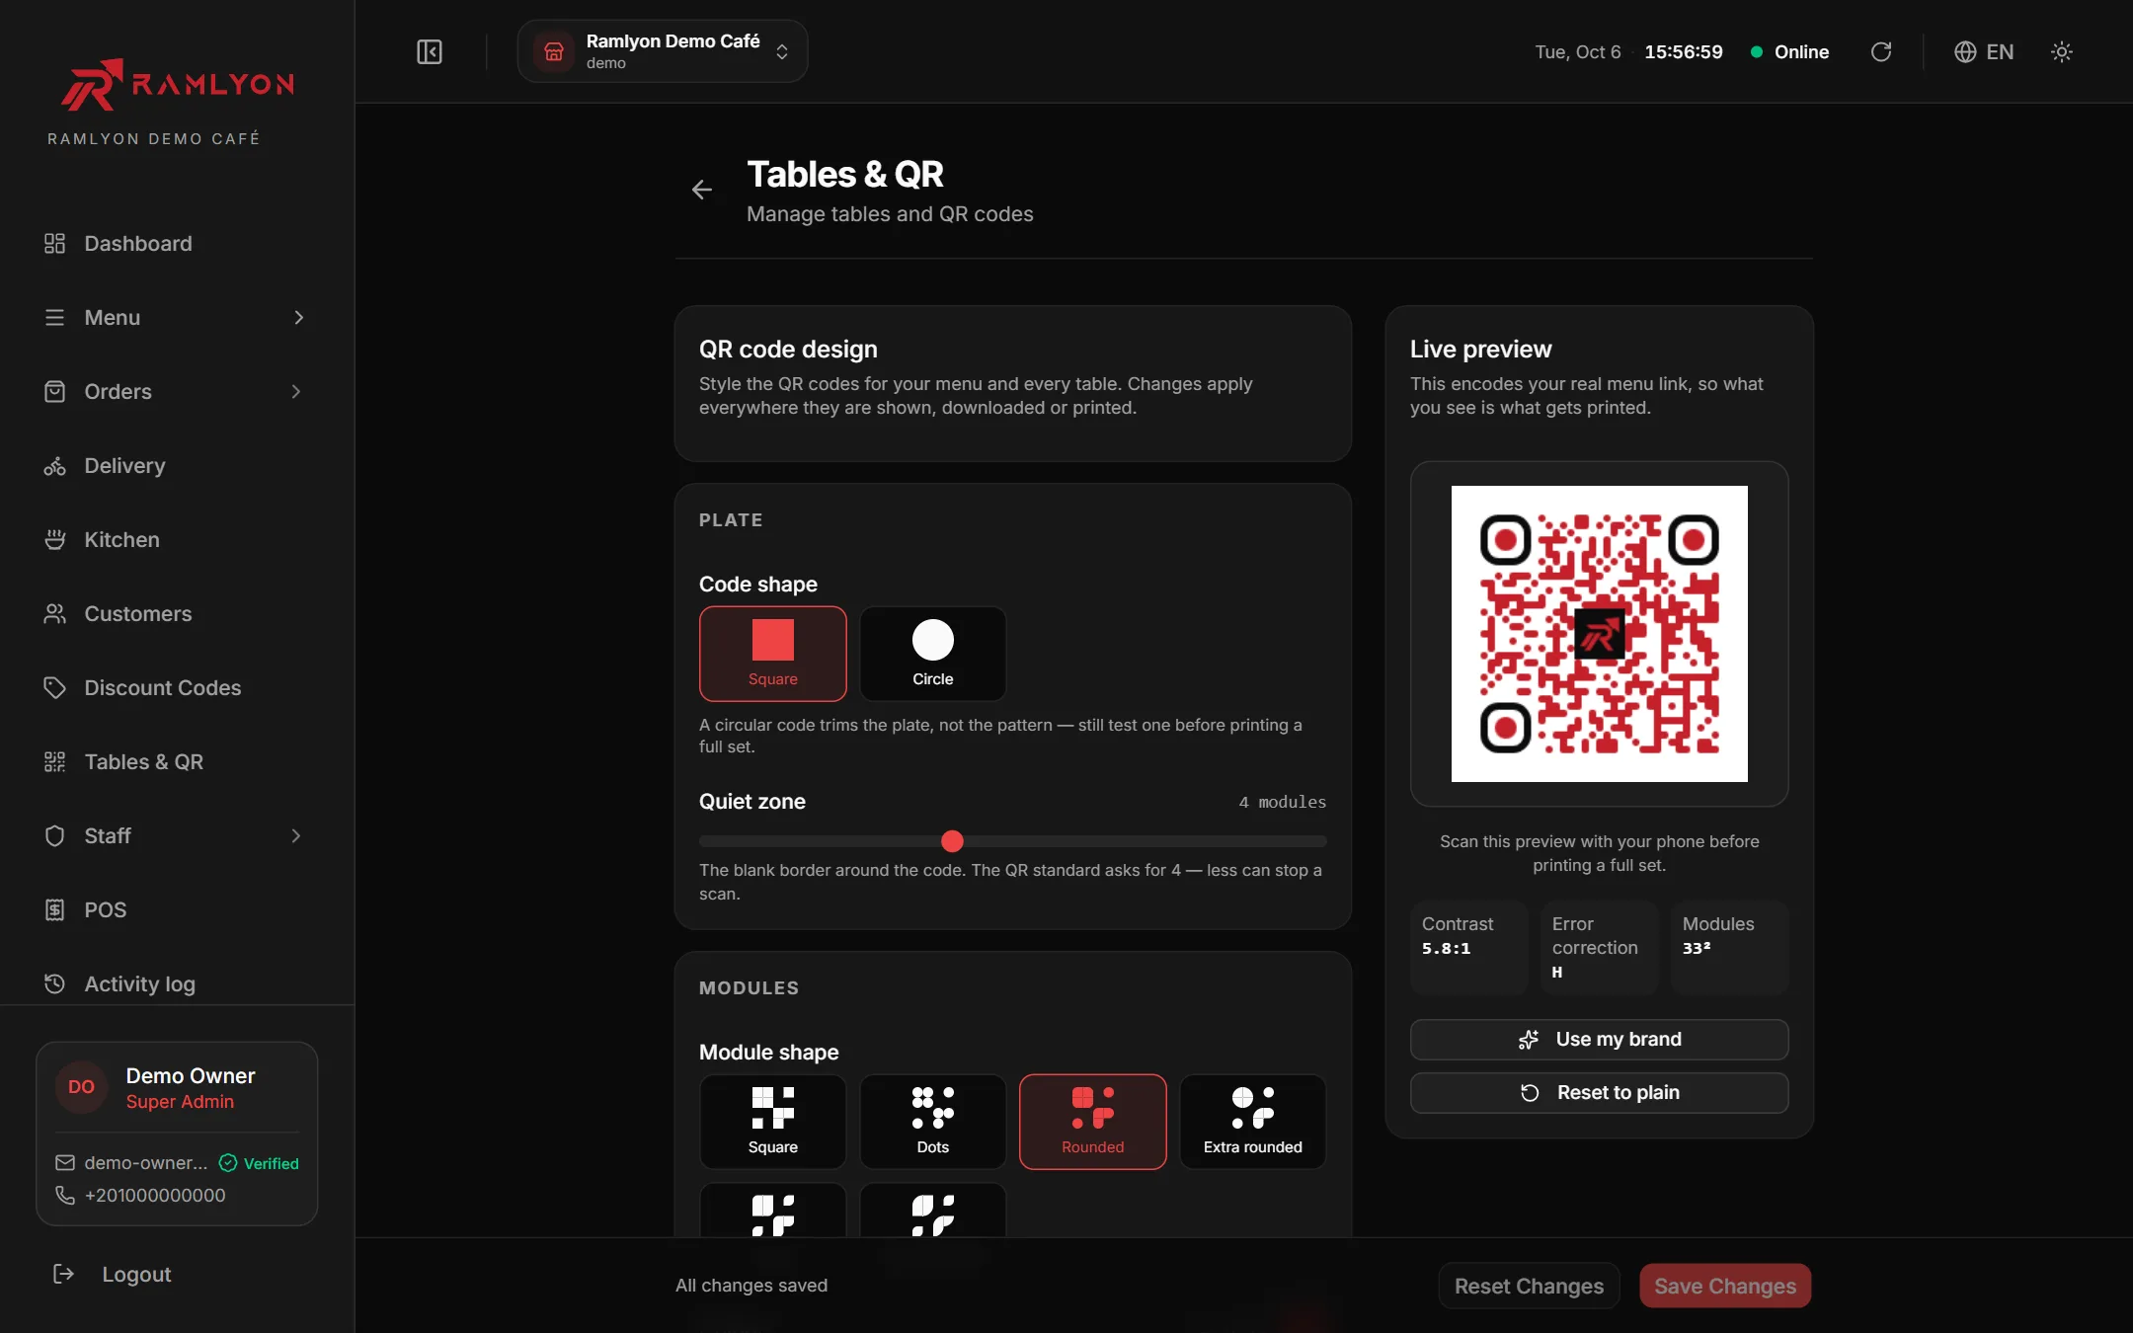The height and width of the screenshot is (1333, 2133).
Task: Click the Customers people icon
Action: tap(54, 613)
